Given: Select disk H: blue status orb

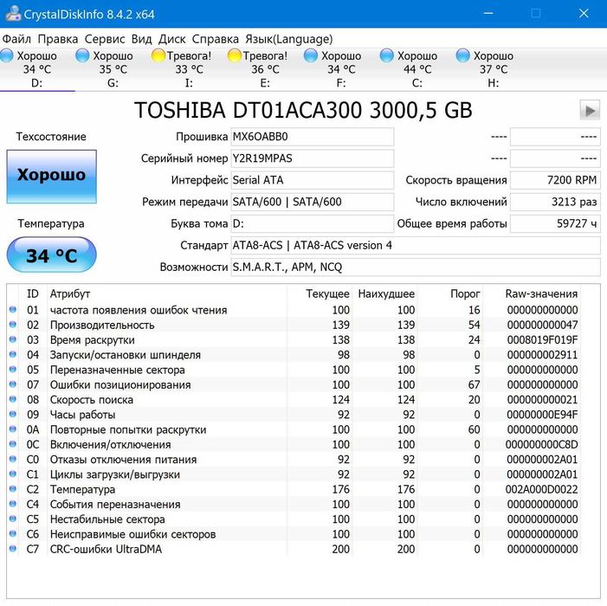Looking at the screenshot, I should click(462, 55).
